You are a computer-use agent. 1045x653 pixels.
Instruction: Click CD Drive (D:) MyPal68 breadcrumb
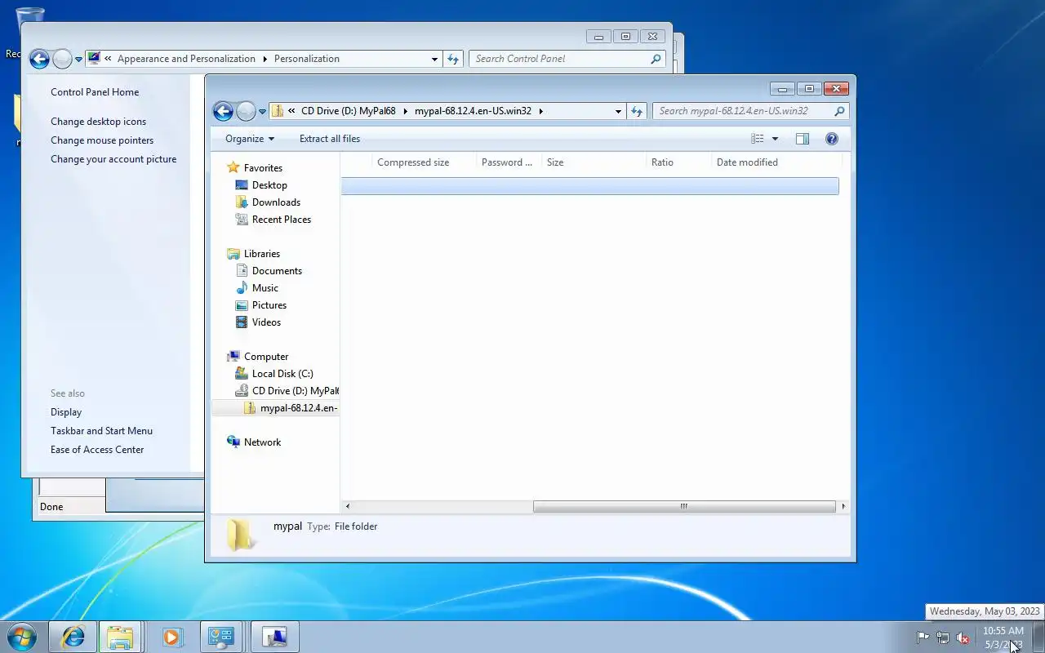pos(349,111)
